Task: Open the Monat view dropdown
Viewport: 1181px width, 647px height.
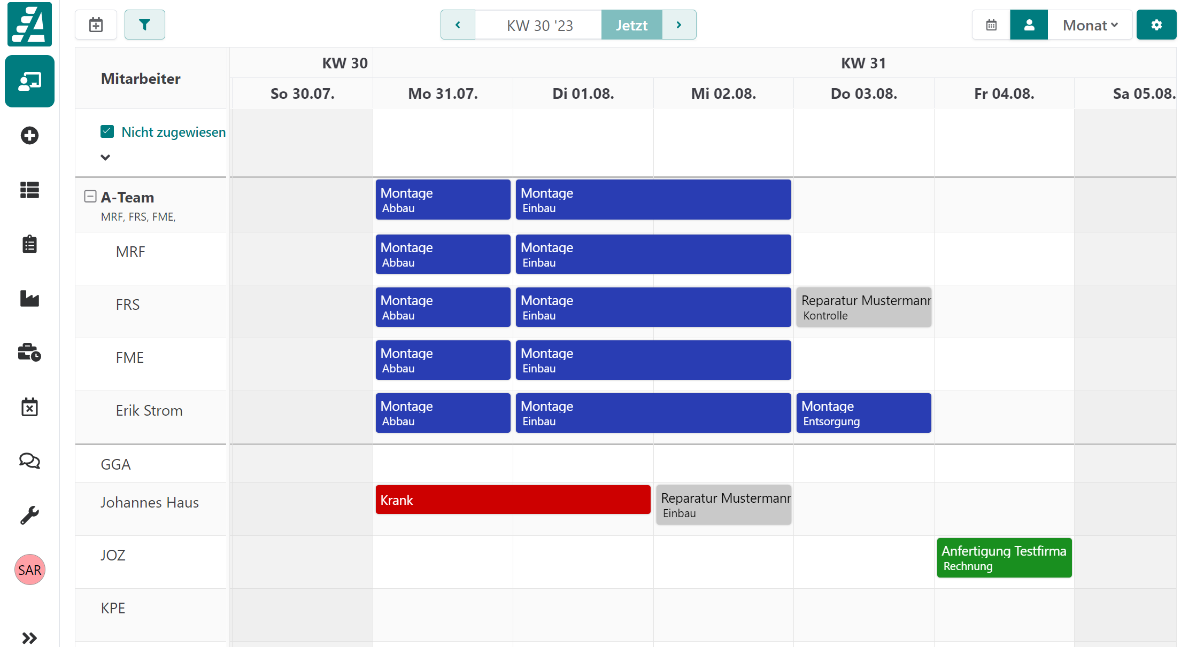Action: click(1090, 25)
